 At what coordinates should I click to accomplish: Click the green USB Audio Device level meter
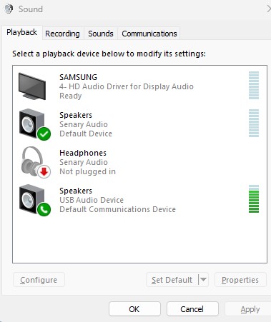pos(254,198)
